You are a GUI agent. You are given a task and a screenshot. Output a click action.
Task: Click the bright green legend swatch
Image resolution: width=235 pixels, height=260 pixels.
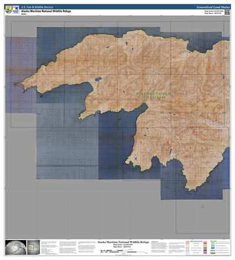(x=213, y=243)
